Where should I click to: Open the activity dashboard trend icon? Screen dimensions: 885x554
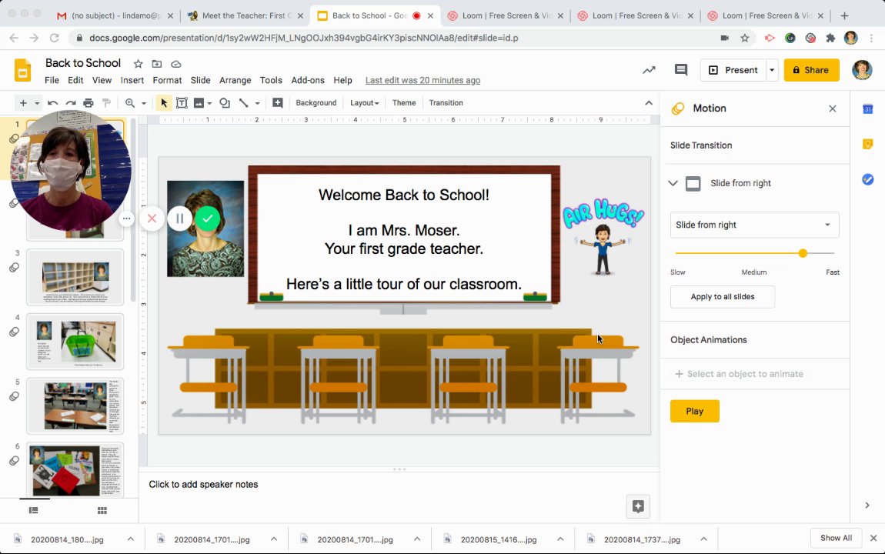pos(649,70)
